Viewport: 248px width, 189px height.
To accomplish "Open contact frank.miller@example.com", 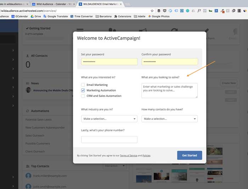I will tap(50, 176).
